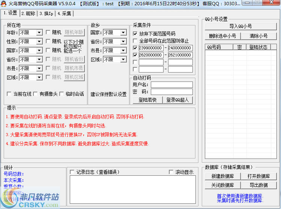The width and height of the screenshot is (281, 209).
Task: Tick the 随机 checkbox beside 性别
Action: [x=48, y=41]
